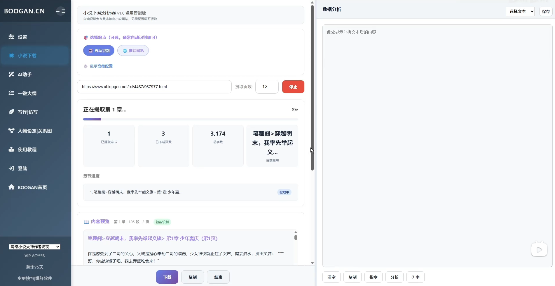
Task: Click the 已下载页数 count card
Action: pyautogui.click(x=163, y=146)
